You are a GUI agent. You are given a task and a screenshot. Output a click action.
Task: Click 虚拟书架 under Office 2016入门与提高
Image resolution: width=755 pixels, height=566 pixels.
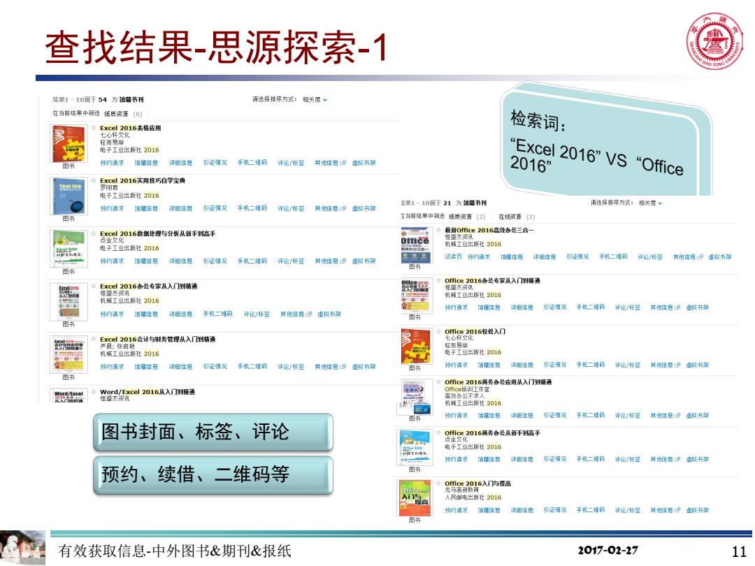[x=698, y=510]
